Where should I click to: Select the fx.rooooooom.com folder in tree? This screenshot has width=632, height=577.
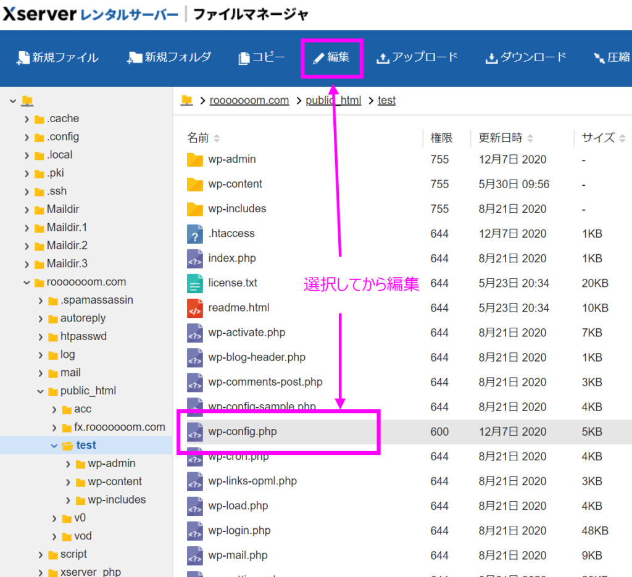pyautogui.click(x=119, y=427)
